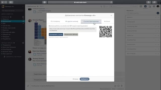Open the user profile avatar

pyautogui.click(x=158, y=6)
